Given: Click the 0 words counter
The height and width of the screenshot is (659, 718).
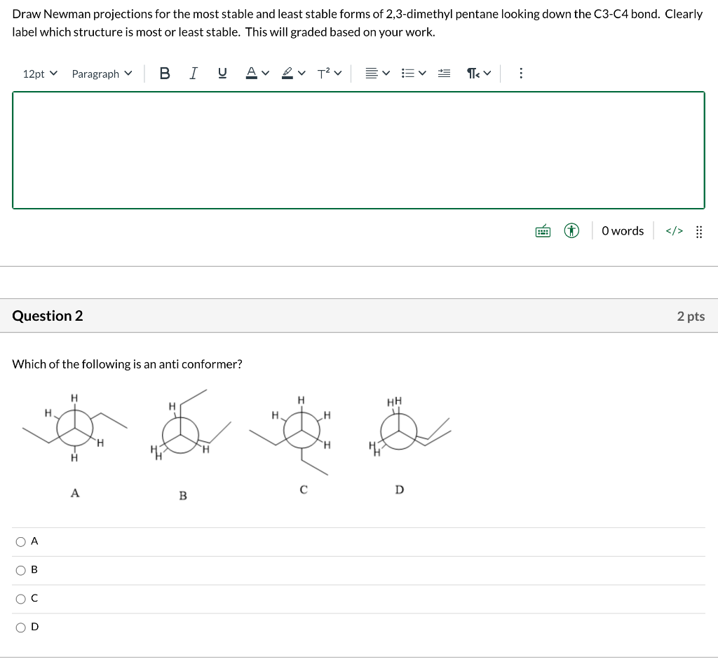Looking at the screenshot, I should pos(622,230).
